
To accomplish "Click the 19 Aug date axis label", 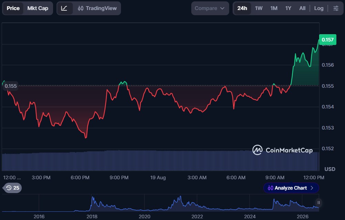I will pos(158,178).
